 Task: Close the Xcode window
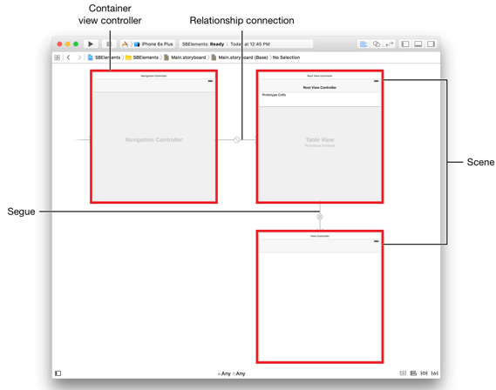[59, 44]
